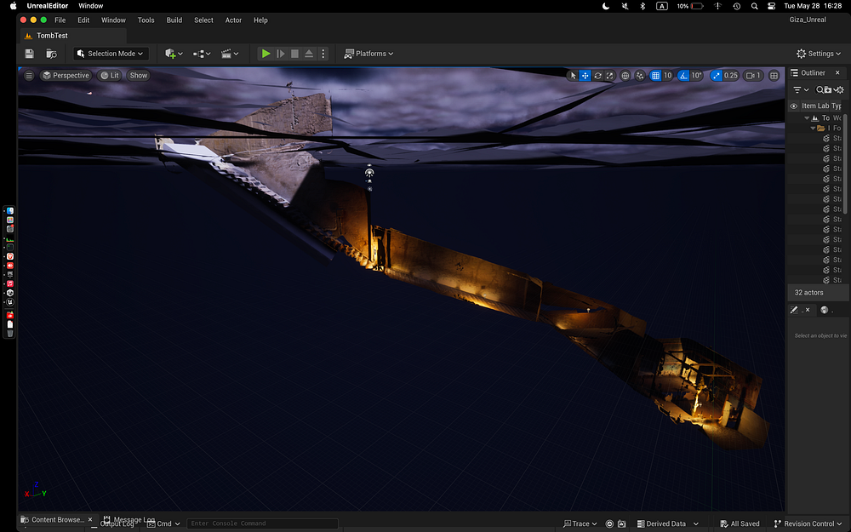The height and width of the screenshot is (532, 851).
Task: Expand the Platforms dropdown
Action: point(368,54)
